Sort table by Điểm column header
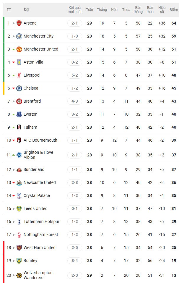 (x=174, y=10)
